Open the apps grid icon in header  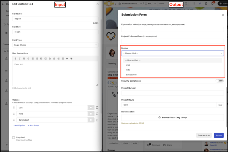pos(194,4)
